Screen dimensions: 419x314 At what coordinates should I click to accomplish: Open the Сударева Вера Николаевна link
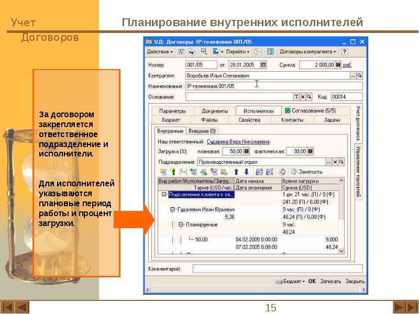(238, 141)
